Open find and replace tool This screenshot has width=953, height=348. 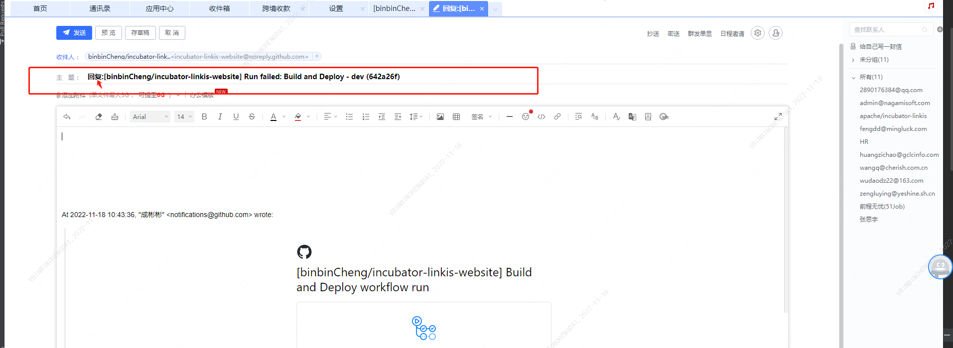[x=578, y=116]
